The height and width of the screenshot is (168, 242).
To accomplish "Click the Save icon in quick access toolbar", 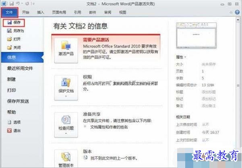I will [11, 3].
